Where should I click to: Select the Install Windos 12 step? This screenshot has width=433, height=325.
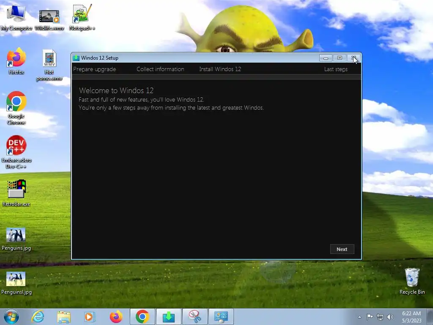(x=220, y=69)
